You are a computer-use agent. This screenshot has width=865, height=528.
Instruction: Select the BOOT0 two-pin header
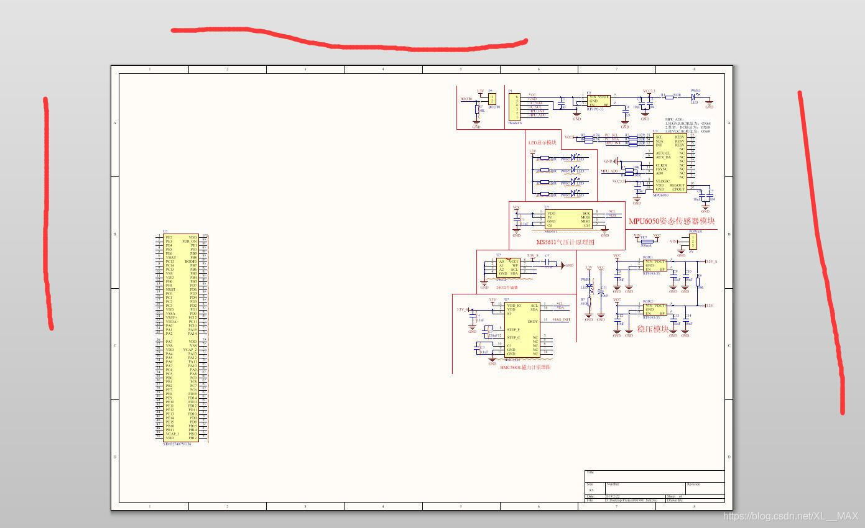pos(493,99)
